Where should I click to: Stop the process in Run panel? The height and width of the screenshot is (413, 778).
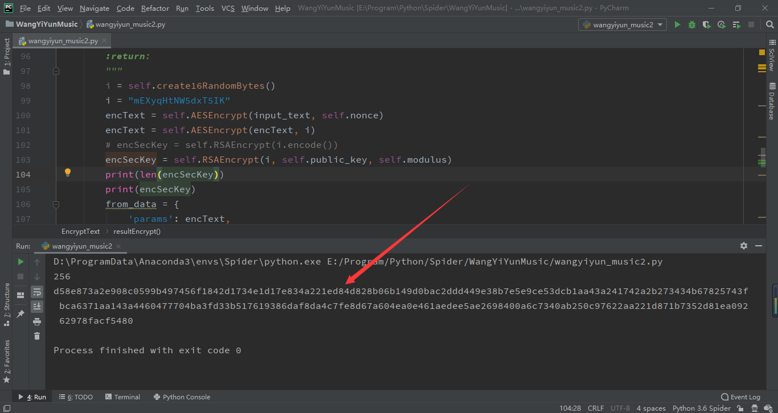(21, 276)
